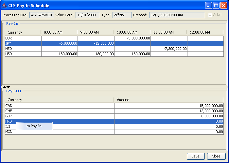Maximize the CLS Pay-In Schedule window
The height and width of the screenshot is (163, 229).
coord(216,6)
